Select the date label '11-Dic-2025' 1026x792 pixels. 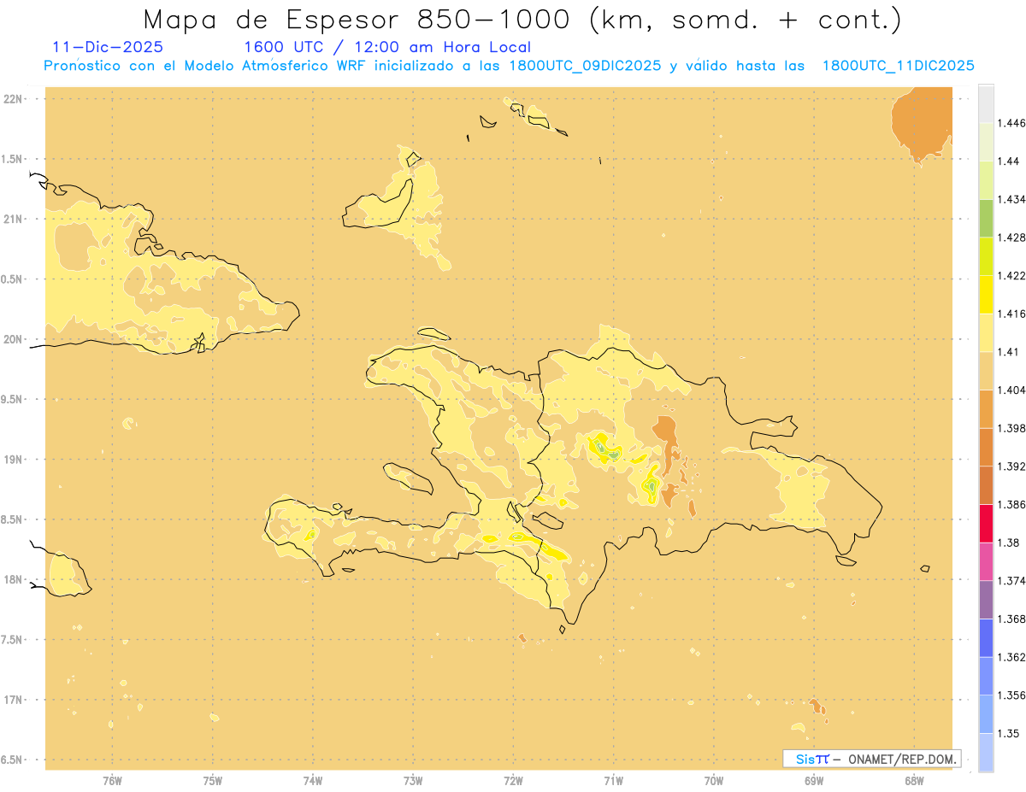pyautogui.click(x=108, y=47)
